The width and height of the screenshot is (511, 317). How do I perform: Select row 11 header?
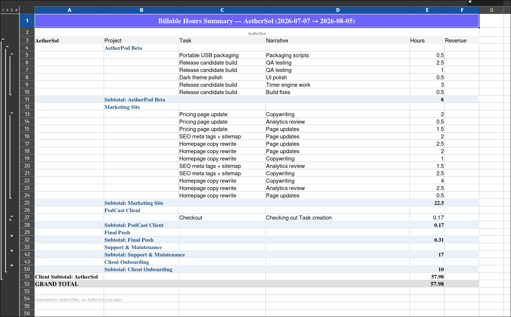click(x=27, y=99)
